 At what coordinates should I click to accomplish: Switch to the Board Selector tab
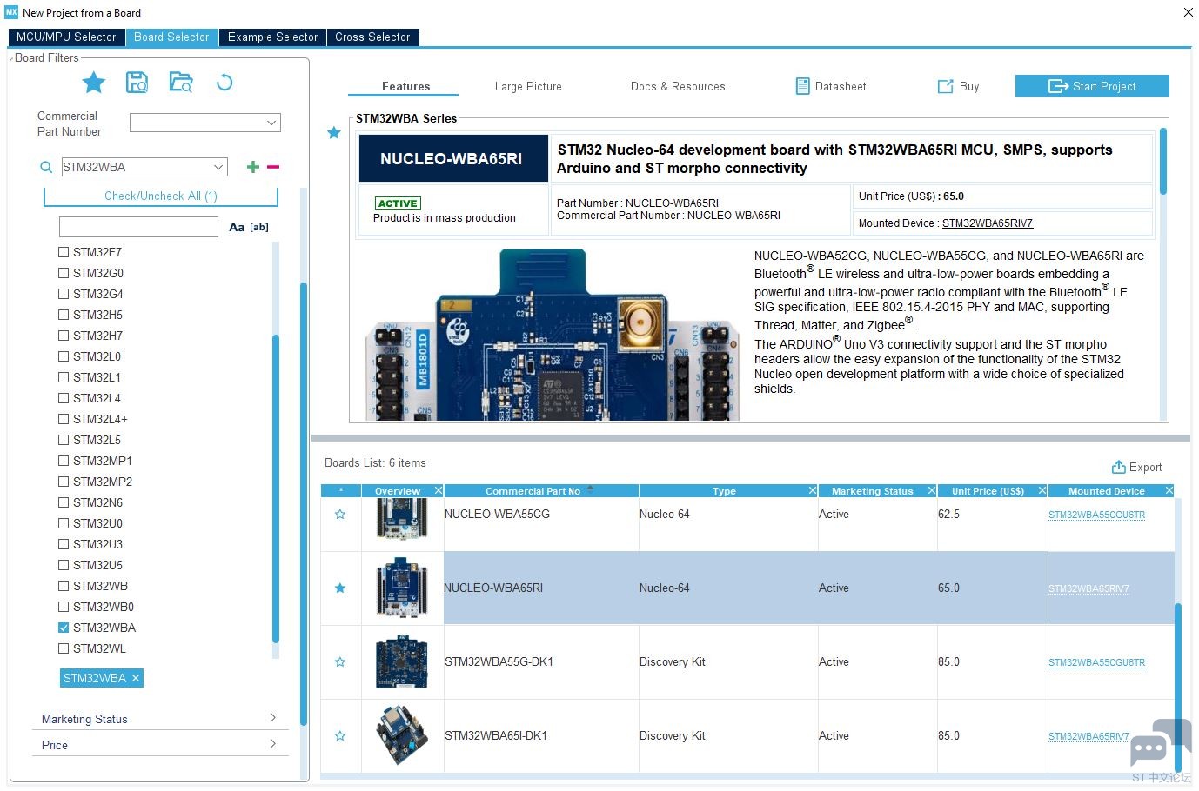point(171,37)
